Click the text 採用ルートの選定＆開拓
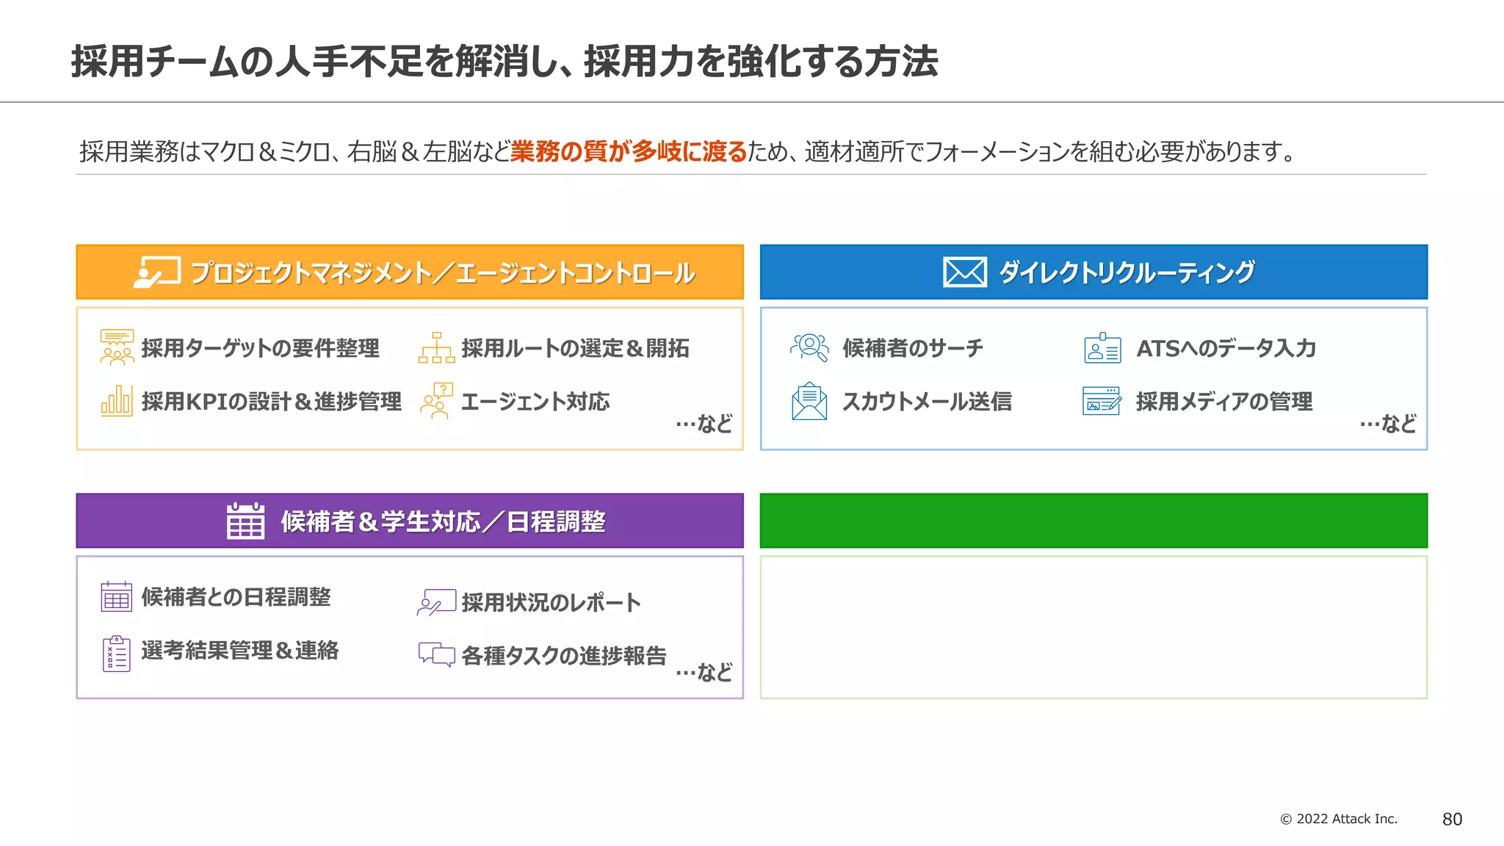Image resolution: width=1504 pixels, height=846 pixels. tap(576, 348)
